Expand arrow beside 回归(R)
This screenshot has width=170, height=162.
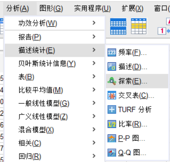tap(94, 156)
